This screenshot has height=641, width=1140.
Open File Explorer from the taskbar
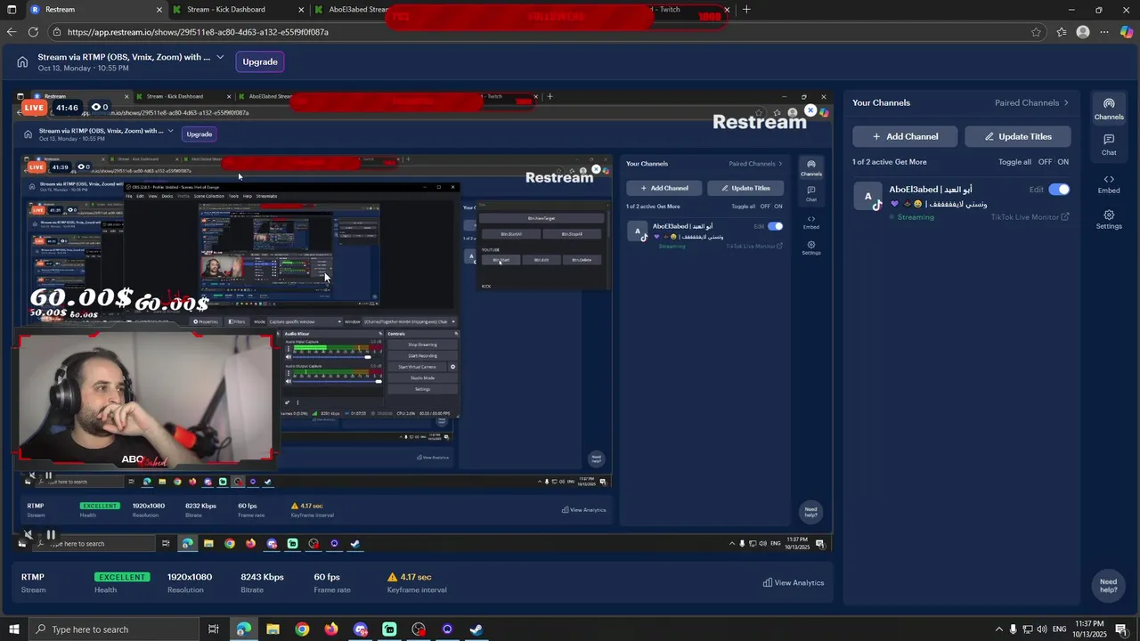(x=273, y=629)
